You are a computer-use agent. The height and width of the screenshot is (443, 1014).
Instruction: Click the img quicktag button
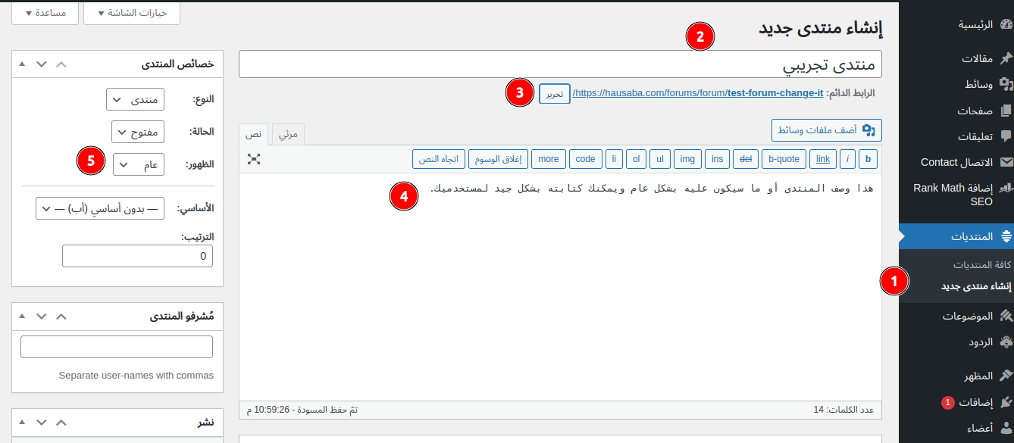point(687,159)
